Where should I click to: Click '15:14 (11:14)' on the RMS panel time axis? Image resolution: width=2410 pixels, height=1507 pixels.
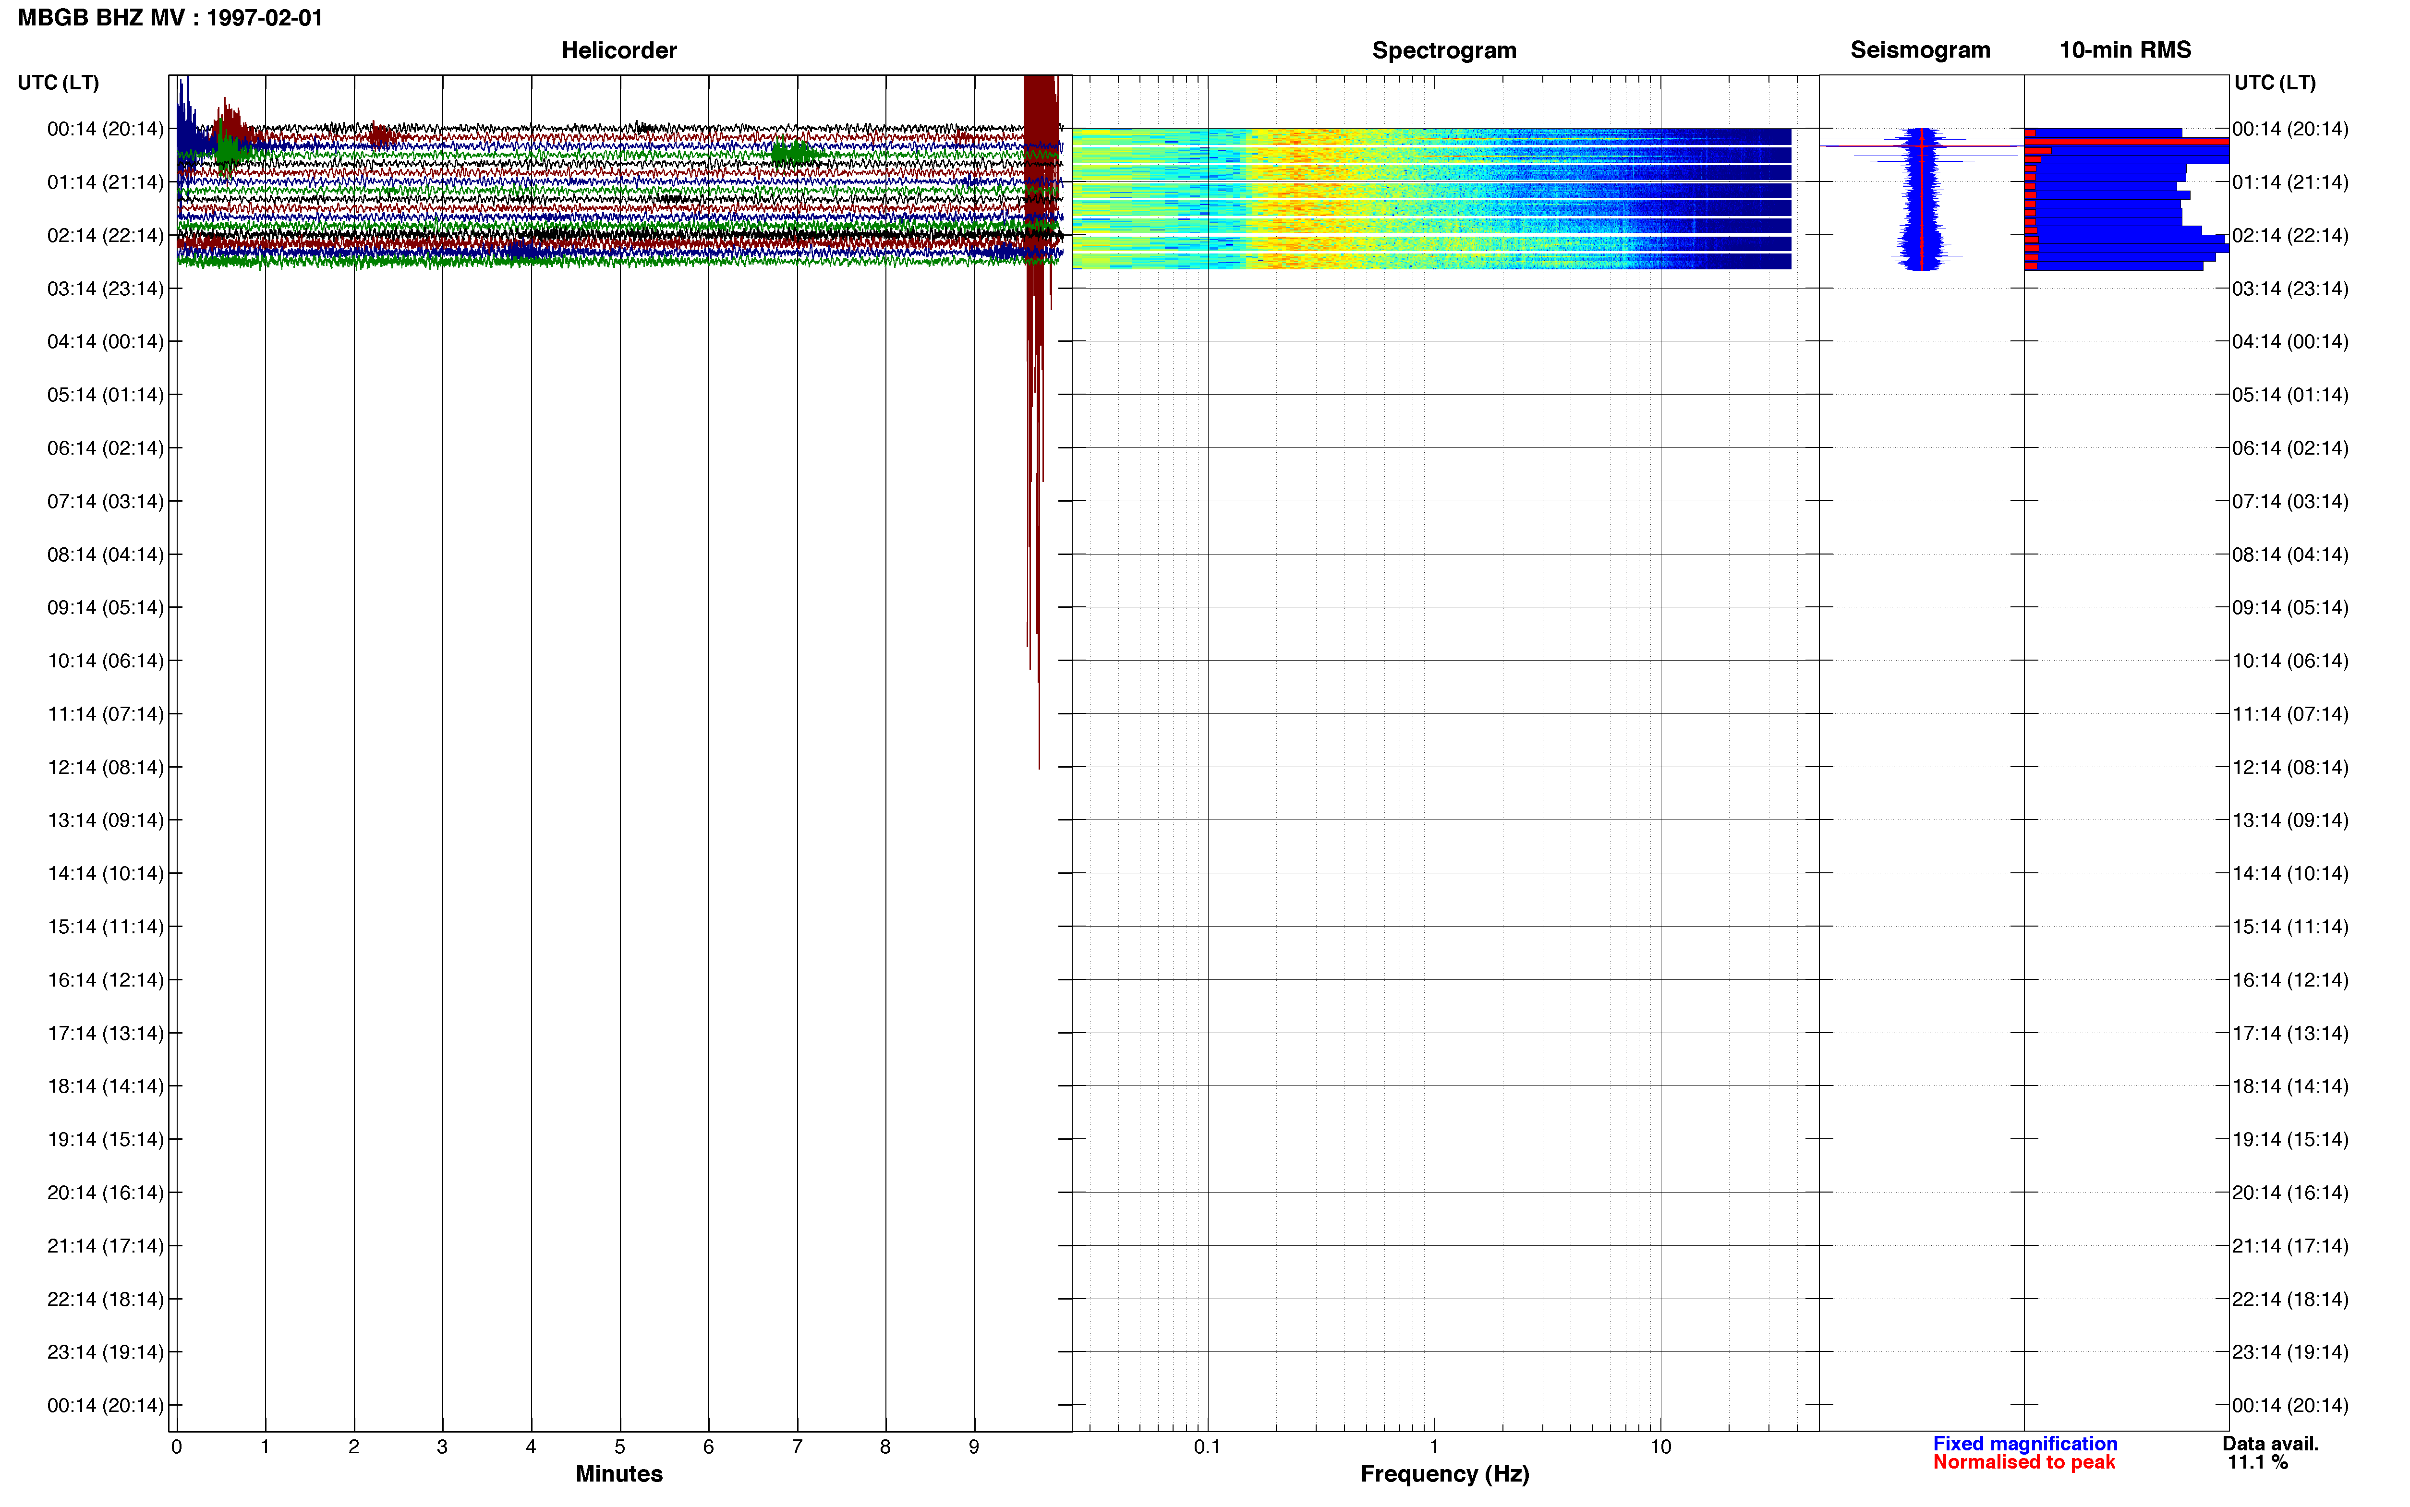[2290, 927]
